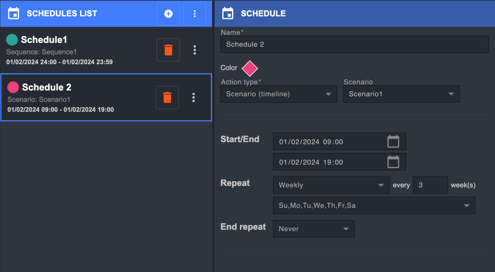The image size is (495, 272).
Task: Open Schedule1 more options menu
Action: (195, 50)
